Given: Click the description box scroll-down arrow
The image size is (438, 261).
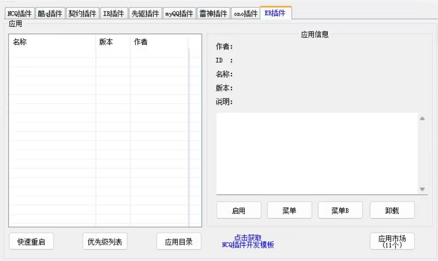Looking at the screenshot, I should click(x=422, y=189).
